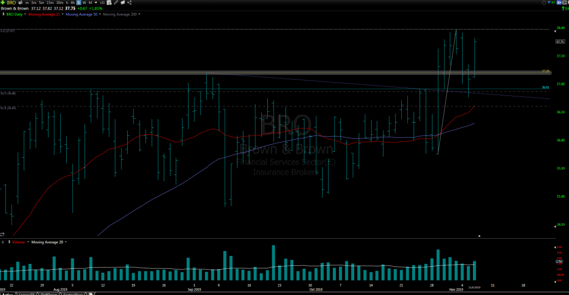Click the new-tab icon after the bottom tabs
This screenshot has width=569, height=295.
[x=91, y=294]
